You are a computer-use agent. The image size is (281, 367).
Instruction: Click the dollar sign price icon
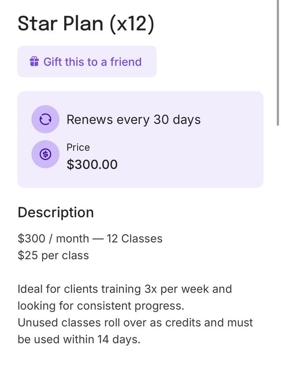45,155
